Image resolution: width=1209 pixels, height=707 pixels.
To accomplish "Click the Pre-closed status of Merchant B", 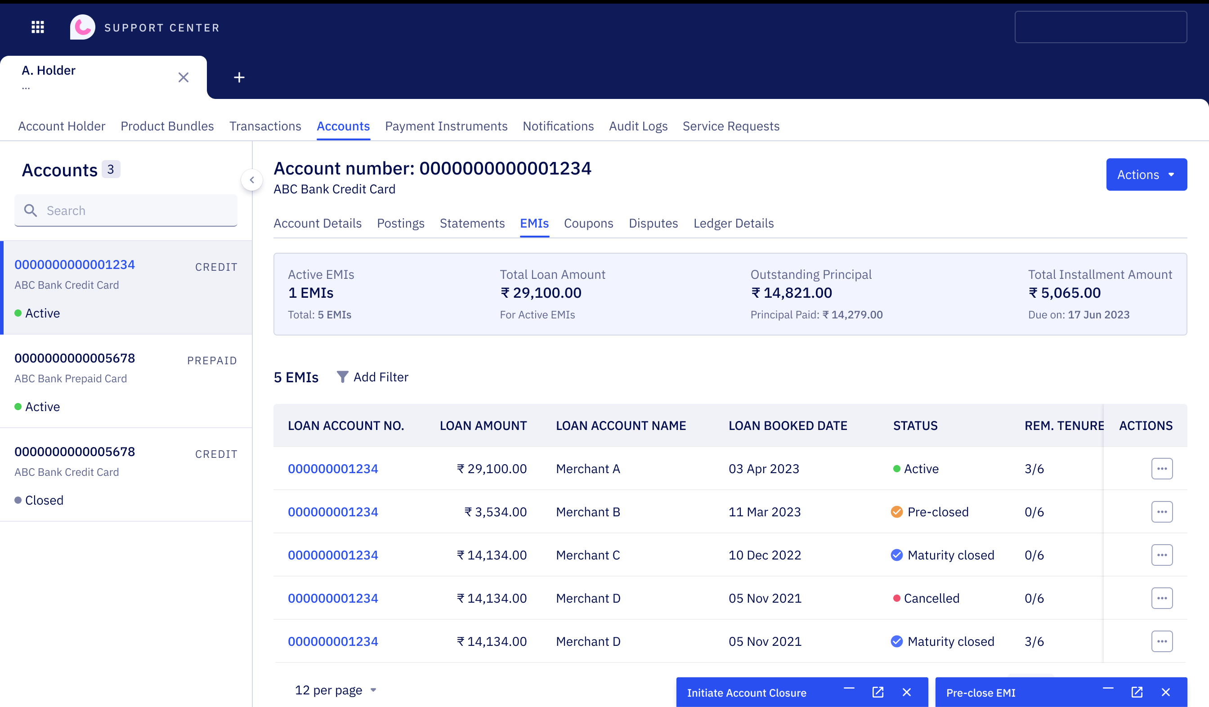I will (x=929, y=512).
